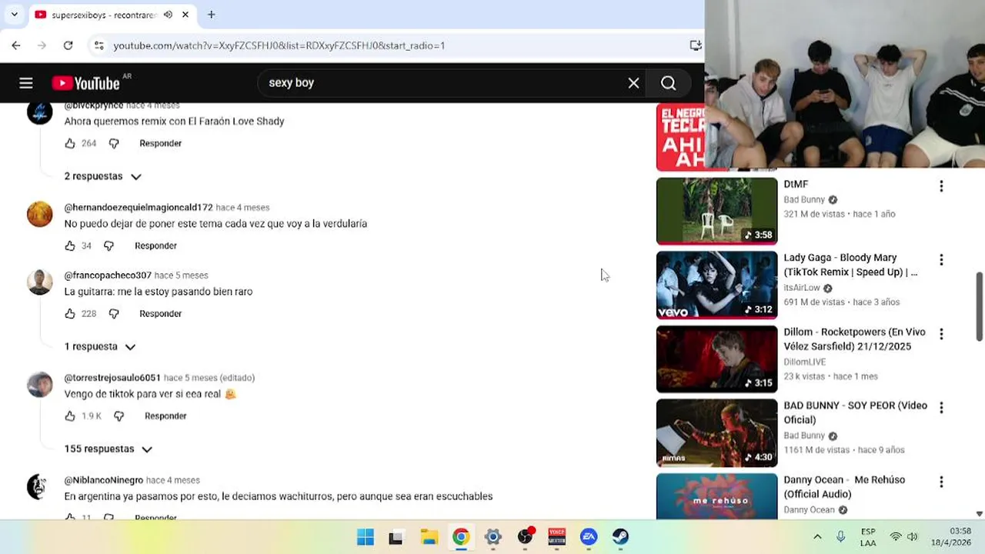
Task: Open the tab search dropdown arrow
Action: (14, 15)
